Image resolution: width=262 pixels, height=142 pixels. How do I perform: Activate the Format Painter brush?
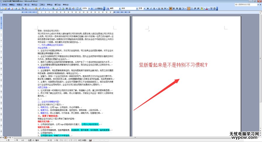tap(39, 8)
